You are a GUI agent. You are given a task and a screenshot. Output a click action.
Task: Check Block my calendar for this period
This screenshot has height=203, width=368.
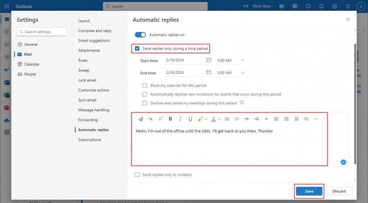(x=145, y=85)
